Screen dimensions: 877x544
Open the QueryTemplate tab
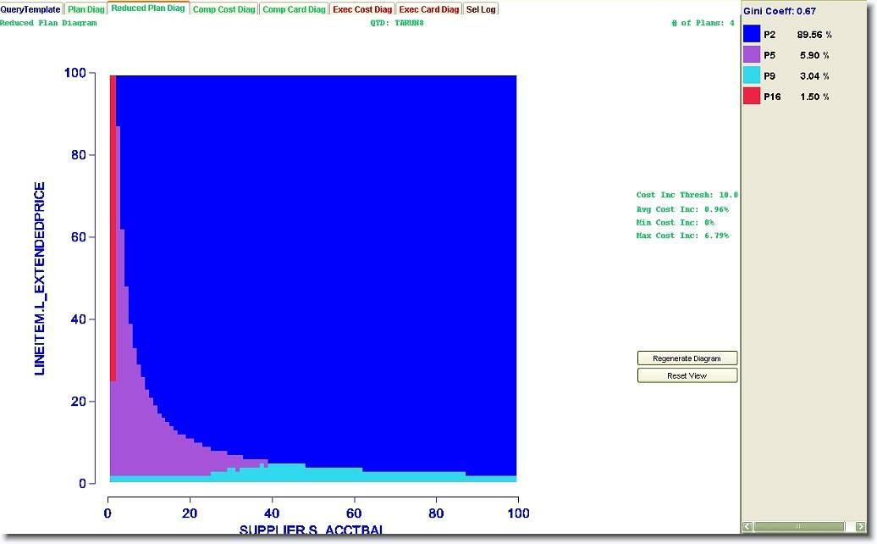tap(31, 9)
